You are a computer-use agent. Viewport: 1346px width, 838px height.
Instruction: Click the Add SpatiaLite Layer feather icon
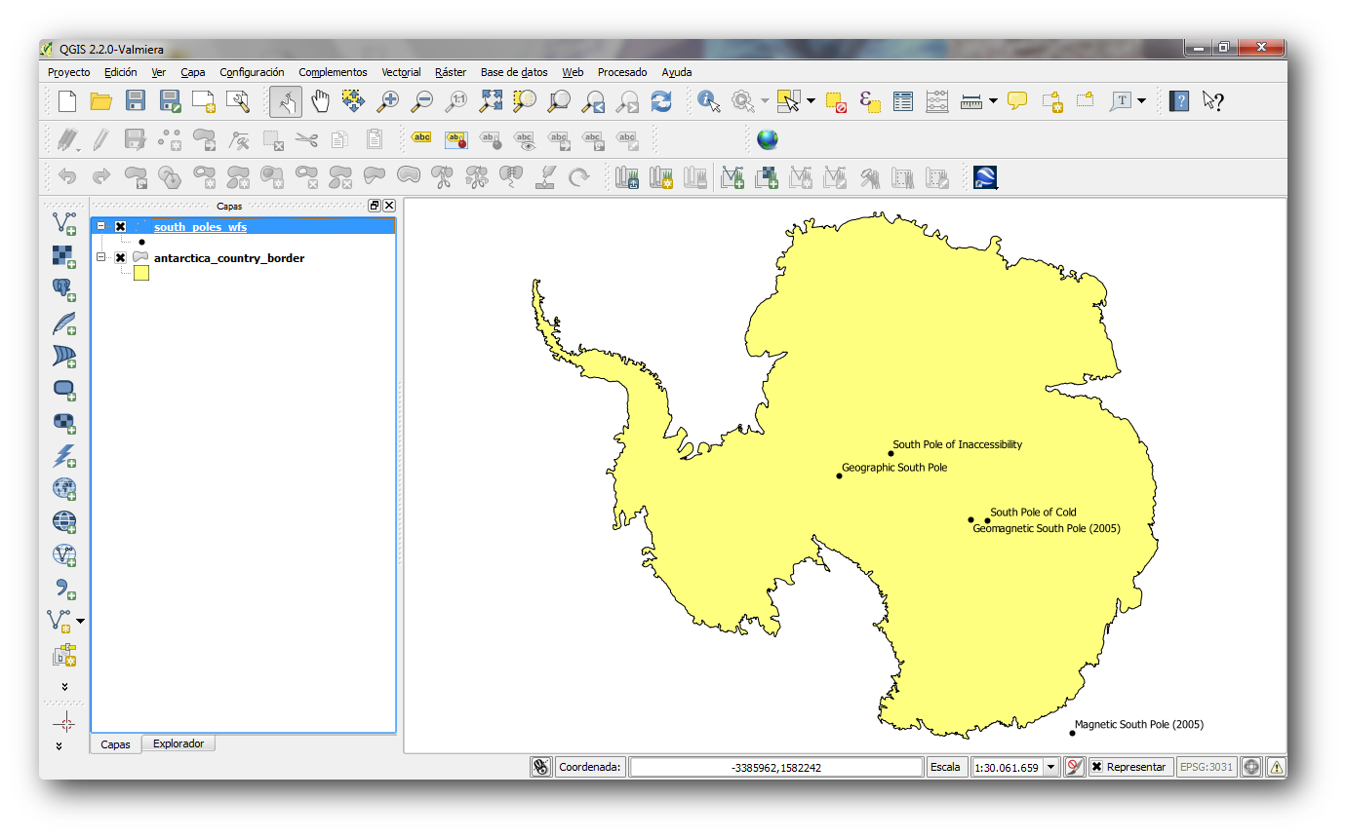tap(64, 323)
